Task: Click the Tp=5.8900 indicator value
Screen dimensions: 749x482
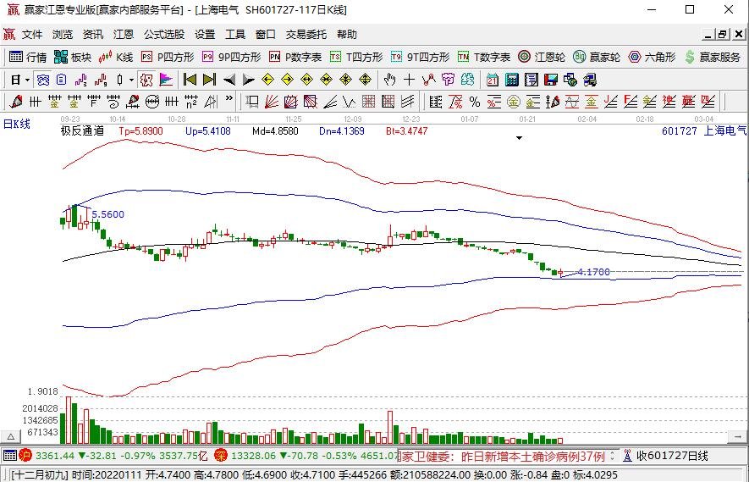Action: (x=141, y=130)
